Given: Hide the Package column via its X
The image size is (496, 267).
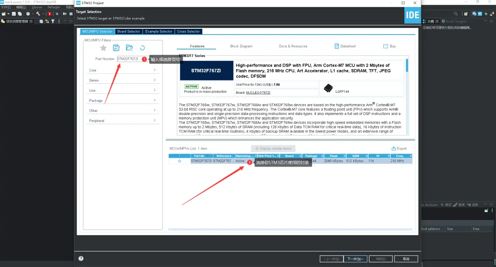Looking at the screenshot, I should tap(322, 156).
